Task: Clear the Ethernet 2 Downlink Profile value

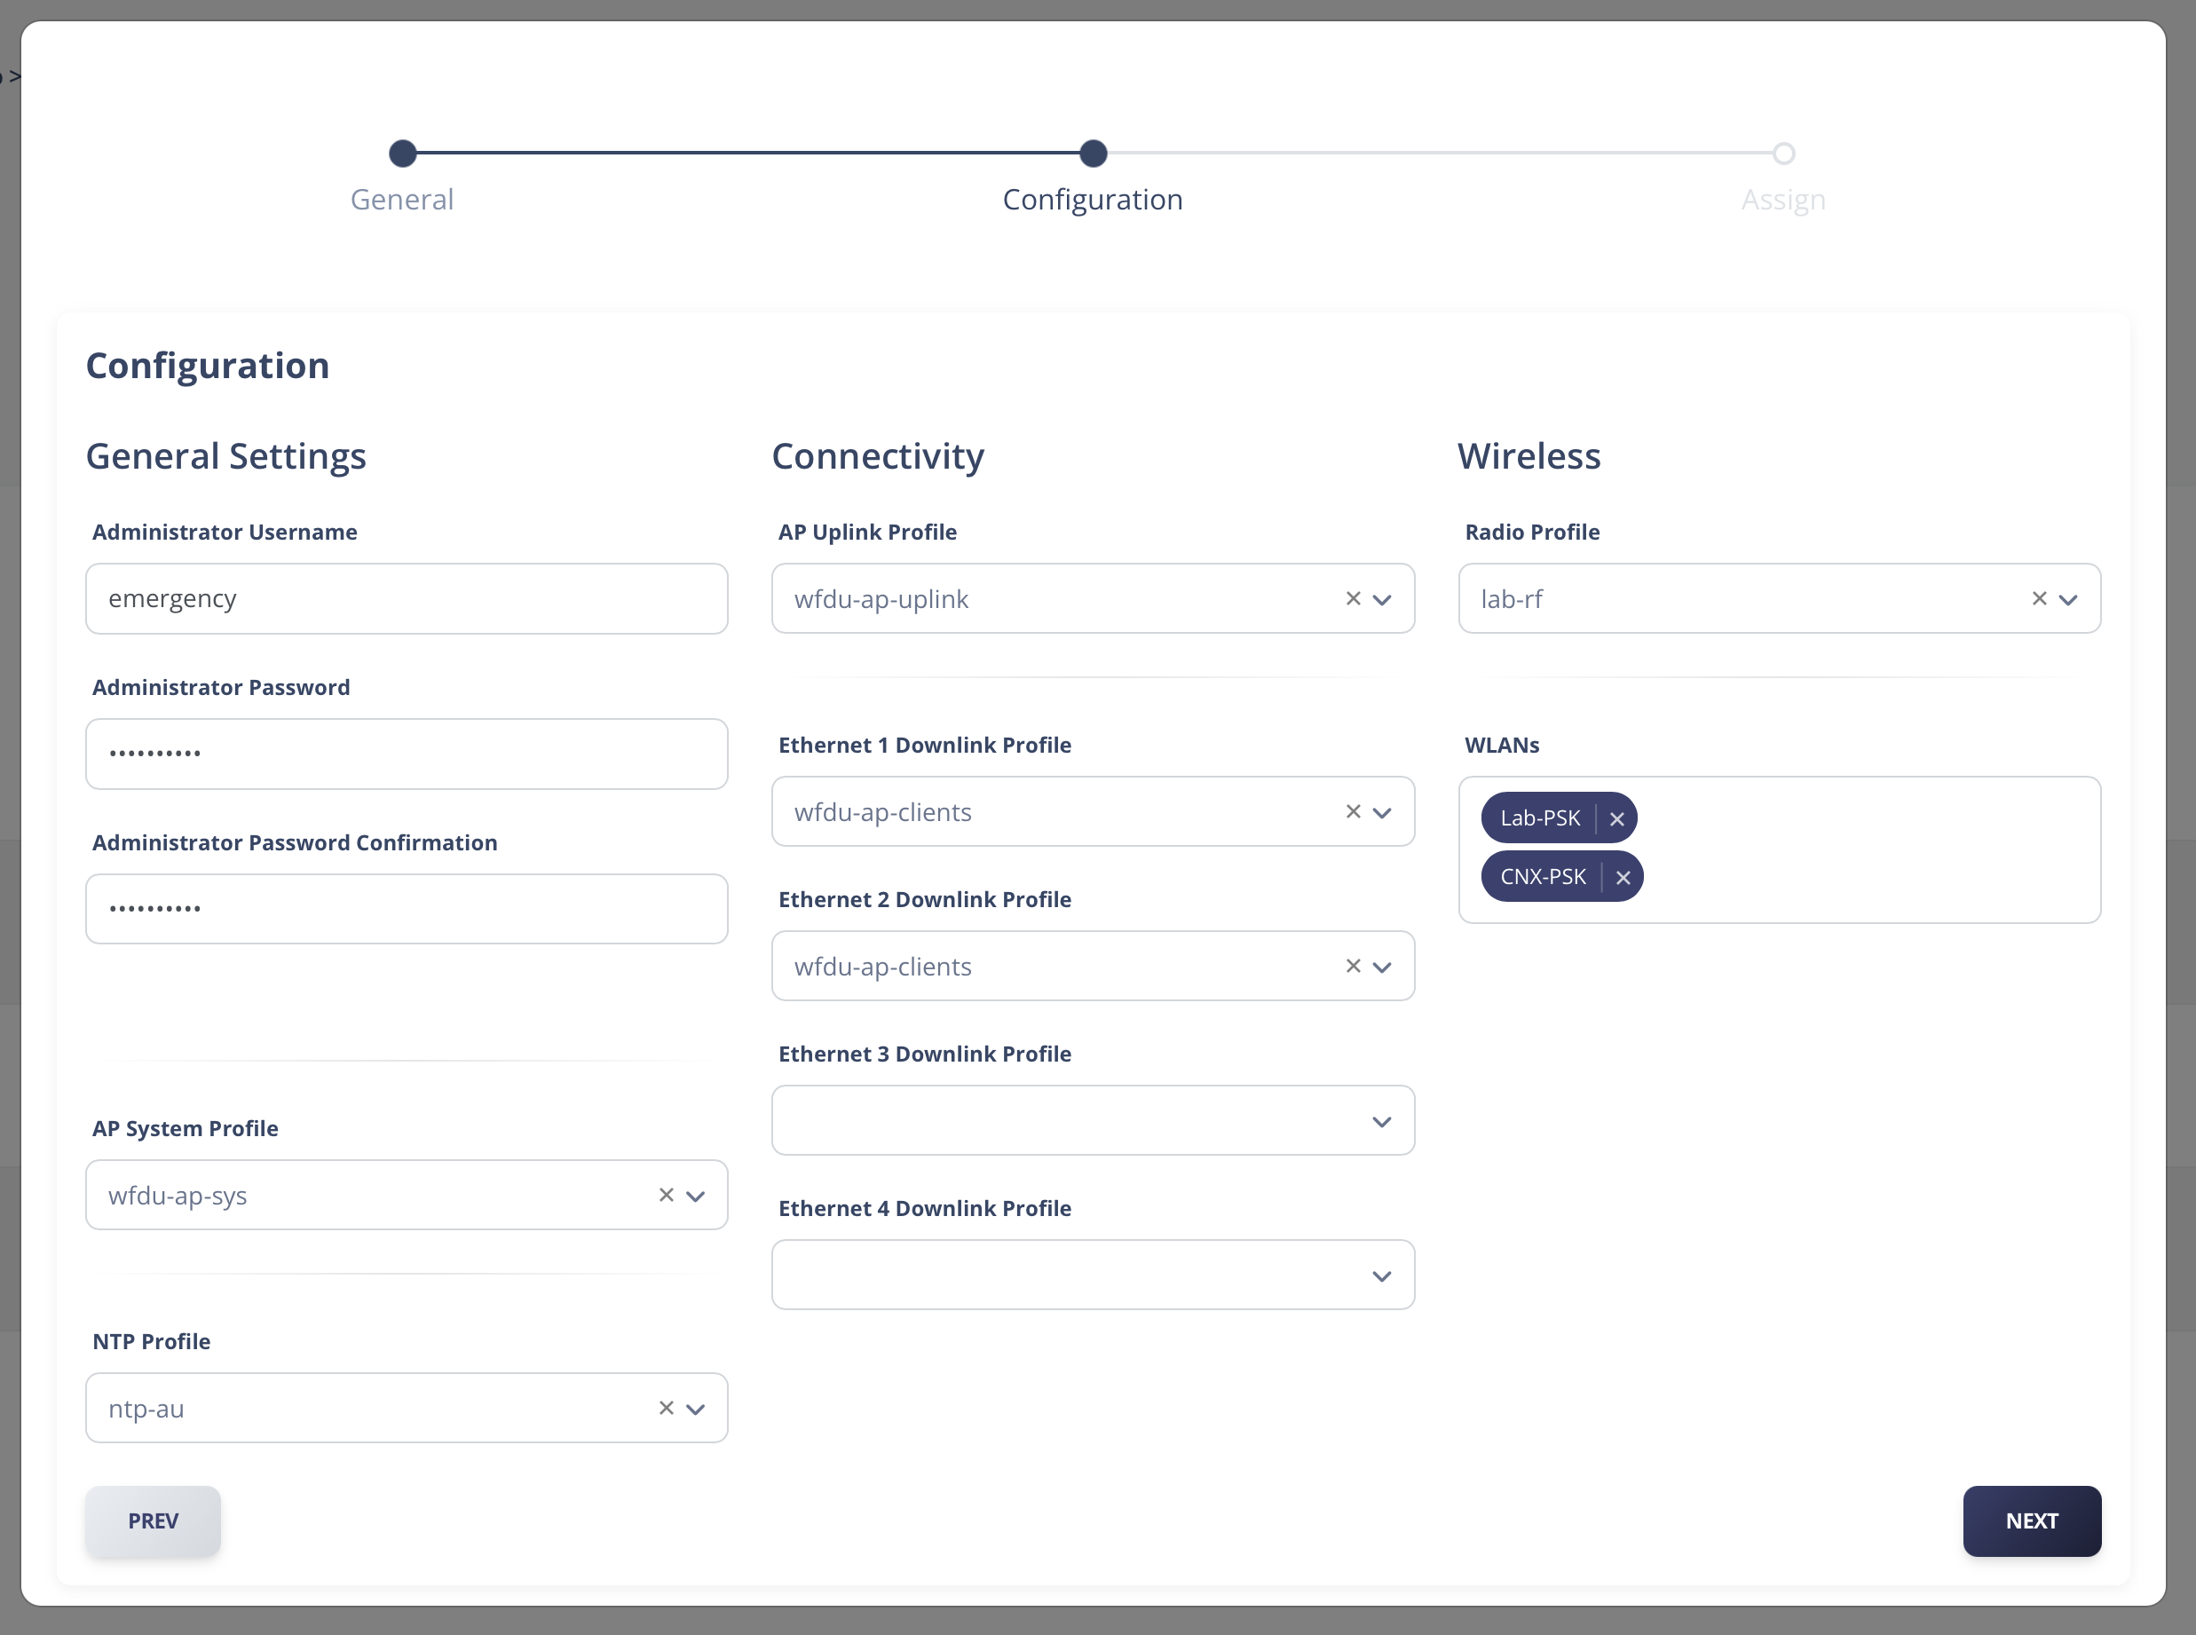Action: pyautogui.click(x=1353, y=966)
